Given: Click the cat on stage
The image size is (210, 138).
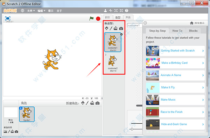Looking at the screenshot, I should tap(52, 59).
